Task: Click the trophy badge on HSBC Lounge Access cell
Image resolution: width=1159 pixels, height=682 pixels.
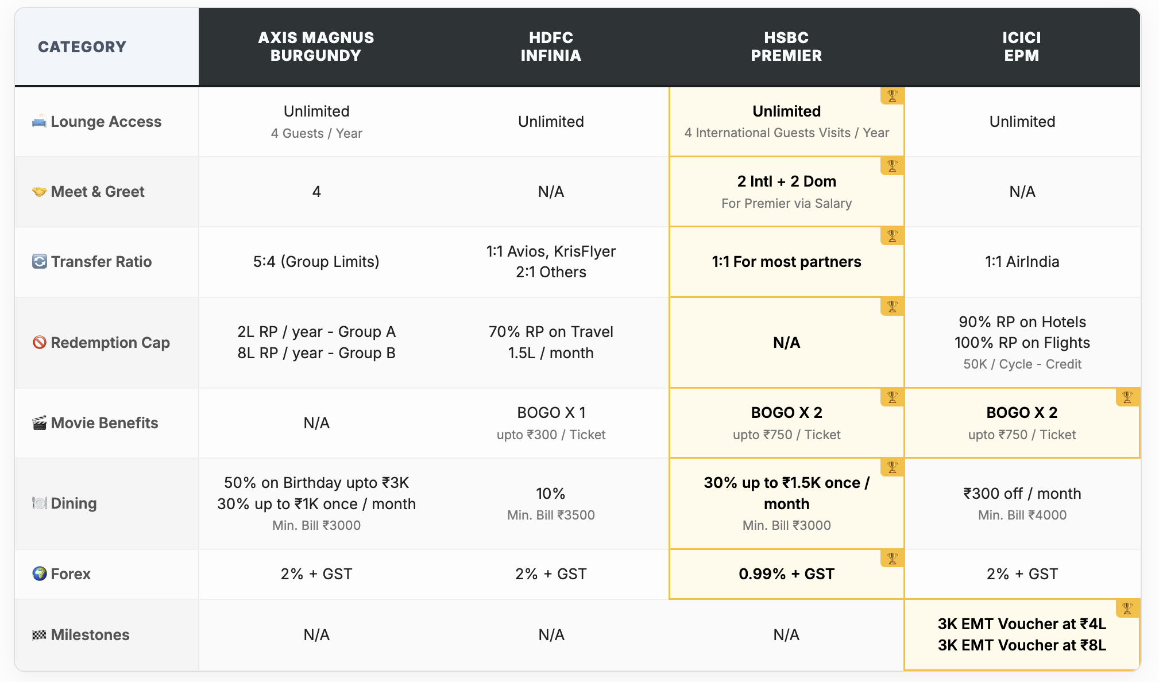Action: pos(892,96)
